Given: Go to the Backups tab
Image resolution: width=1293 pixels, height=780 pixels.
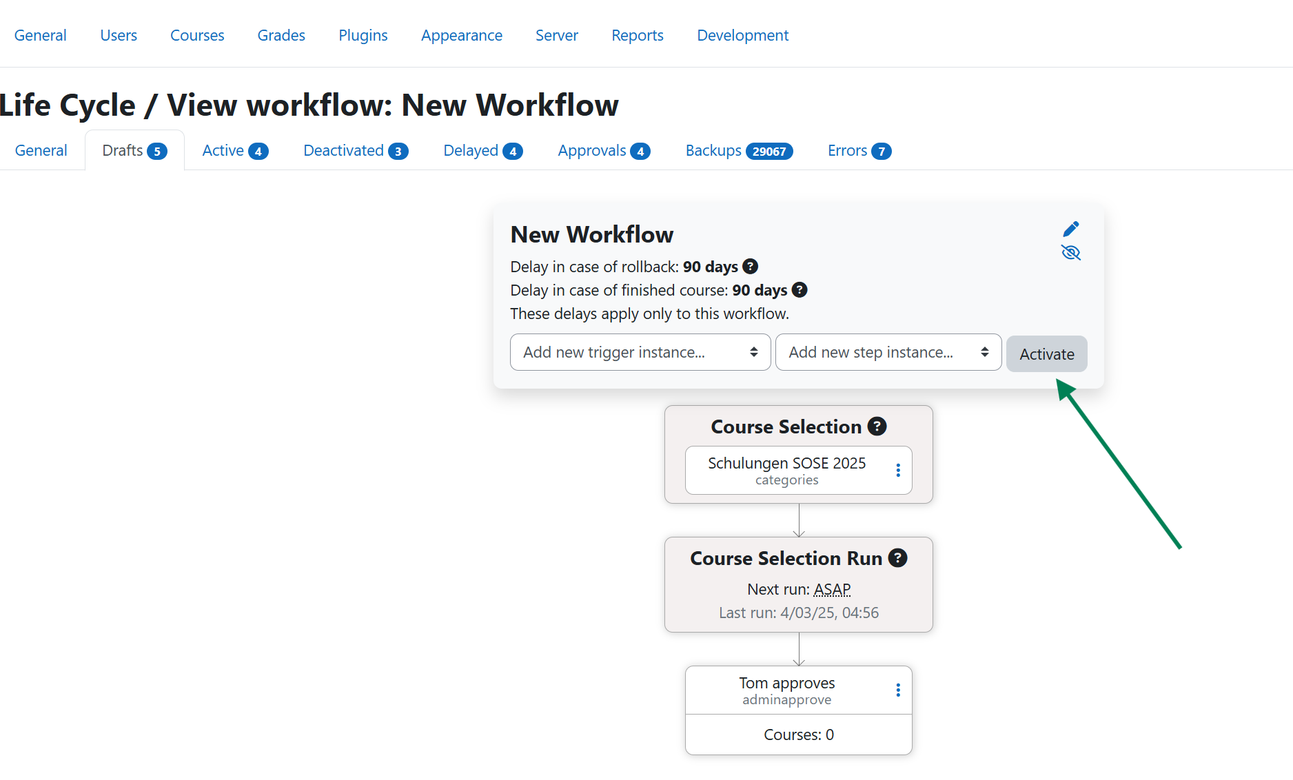Looking at the screenshot, I should tap(738, 151).
